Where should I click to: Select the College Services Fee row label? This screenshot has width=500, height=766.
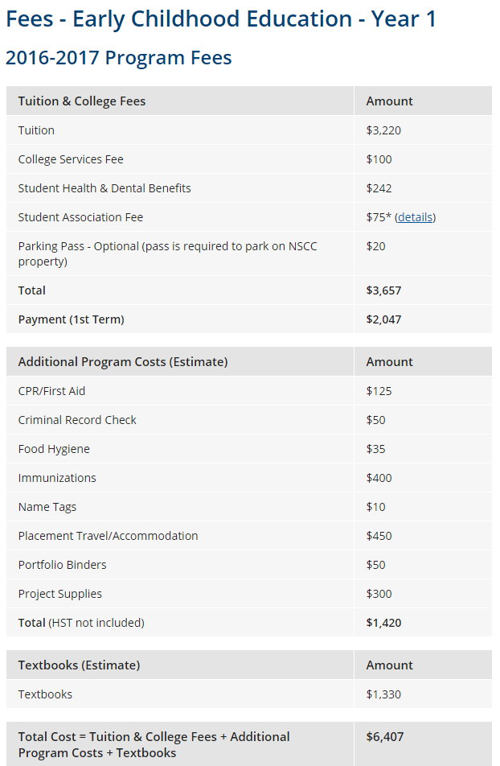[71, 159]
